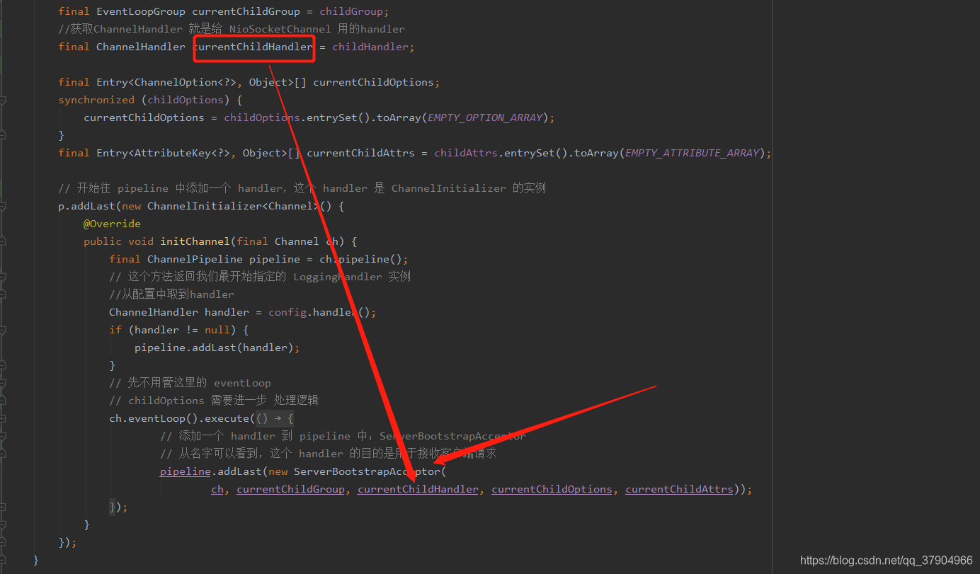Click underlined 'currentChildOptions' argument

click(x=552, y=489)
